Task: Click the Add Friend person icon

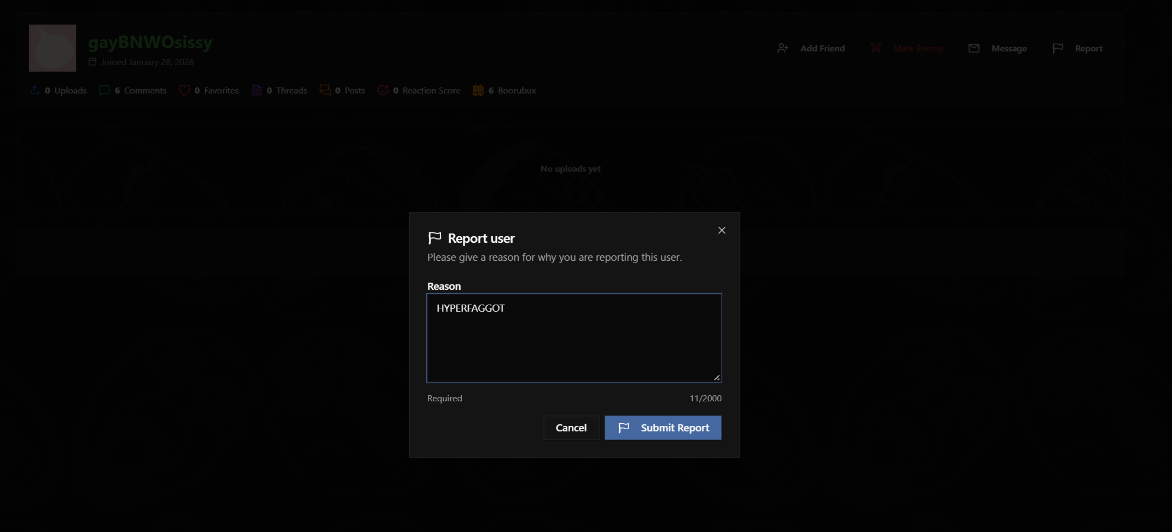Action: [x=783, y=48]
